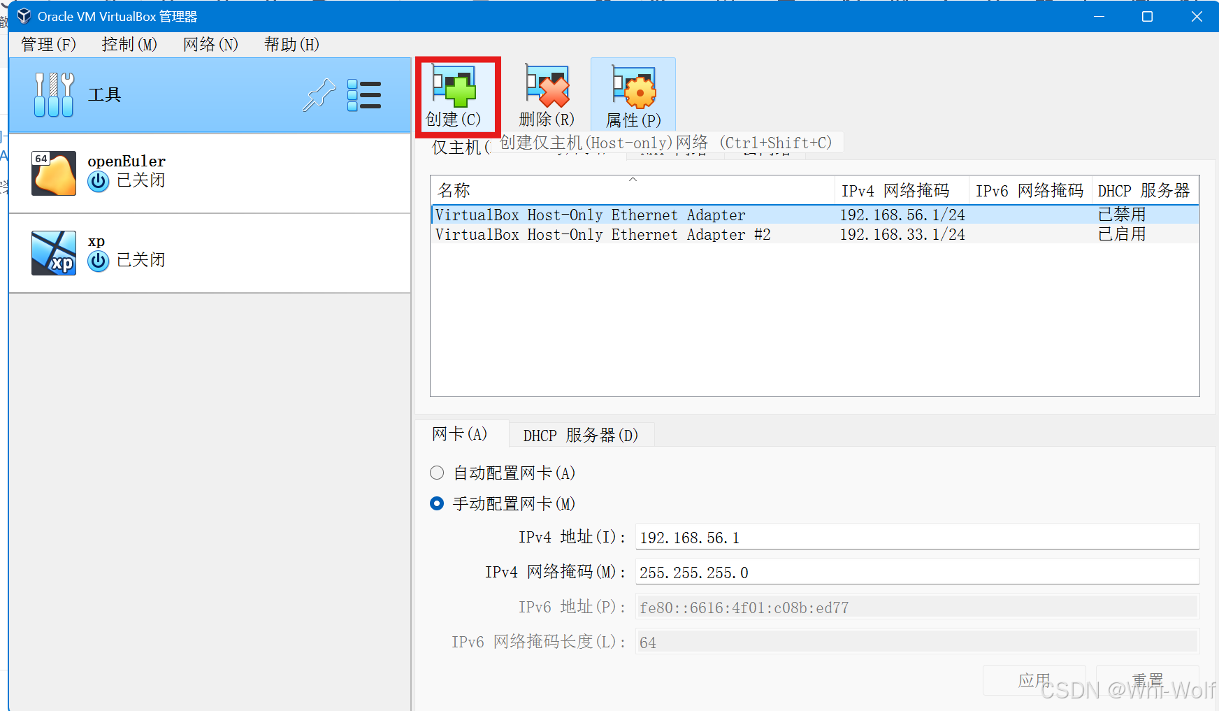The height and width of the screenshot is (711, 1219).
Task: Open the tools list menu icon
Action: [x=364, y=95]
